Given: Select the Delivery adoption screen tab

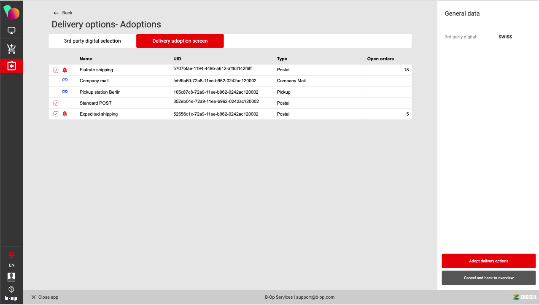Looking at the screenshot, I should (180, 41).
